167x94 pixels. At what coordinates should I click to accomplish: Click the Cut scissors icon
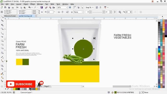(x=17, y=8)
